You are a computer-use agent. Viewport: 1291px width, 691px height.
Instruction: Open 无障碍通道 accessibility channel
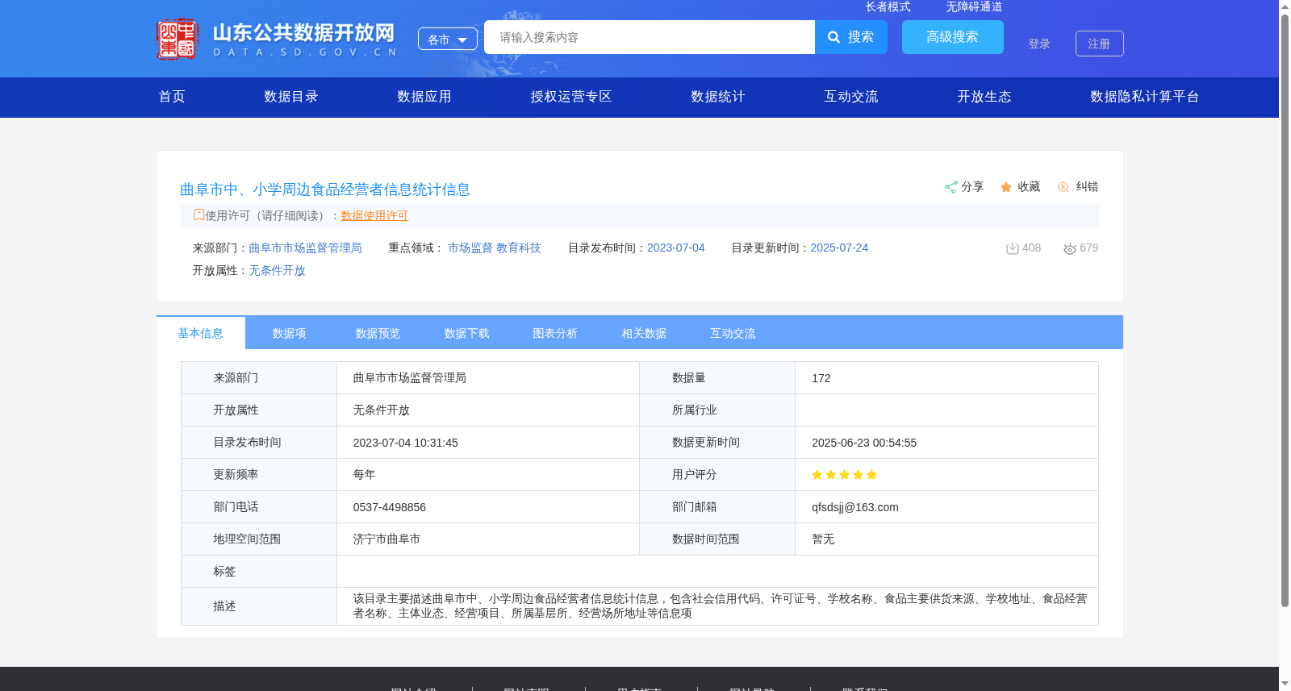coord(975,6)
